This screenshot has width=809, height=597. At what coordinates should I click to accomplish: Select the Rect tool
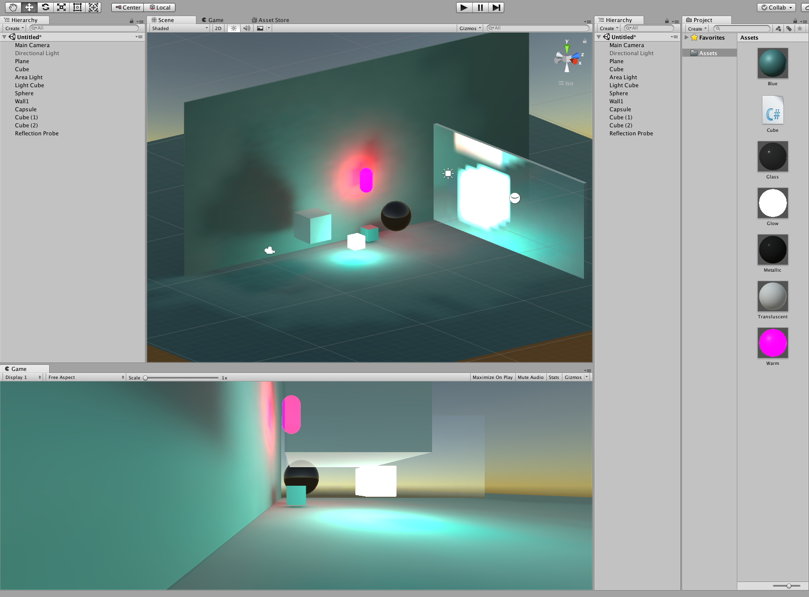(x=77, y=7)
